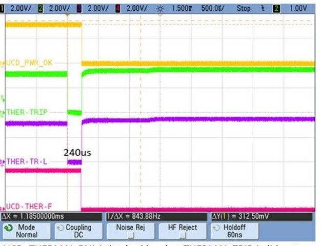Click the UCD_PWR_OK channel label
This screenshot has height=246, width=322.
pyautogui.click(x=29, y=63)
